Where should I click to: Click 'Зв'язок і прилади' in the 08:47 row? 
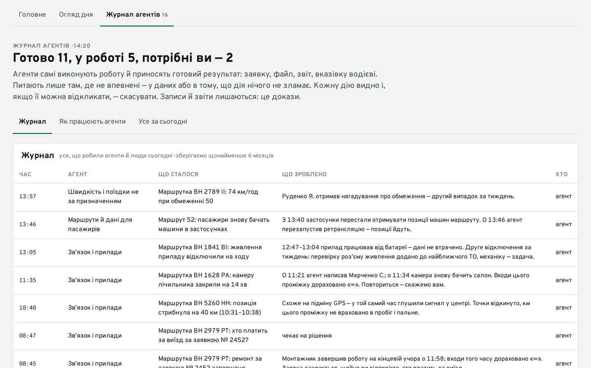pyautogui.click(x=95, y=336)
